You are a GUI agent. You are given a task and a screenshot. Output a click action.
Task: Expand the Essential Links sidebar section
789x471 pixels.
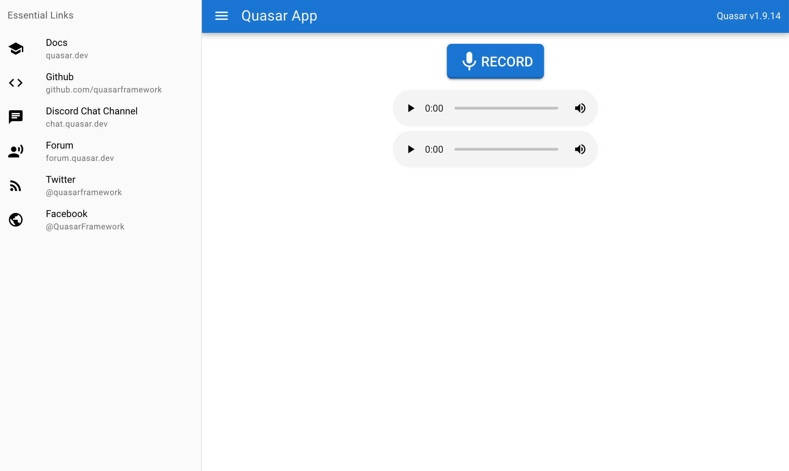tap(41, 15)
